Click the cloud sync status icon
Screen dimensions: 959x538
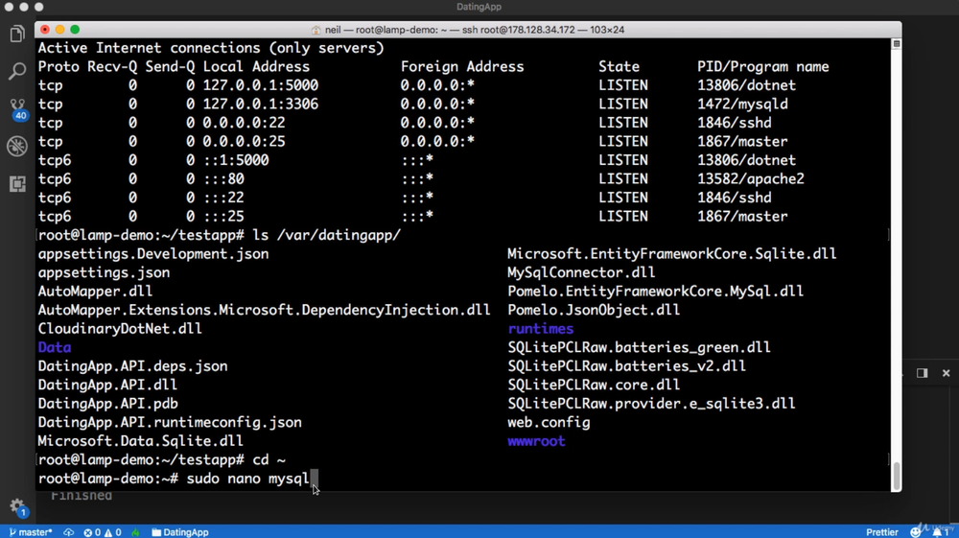pyautogui.click(x=68, y=532)
